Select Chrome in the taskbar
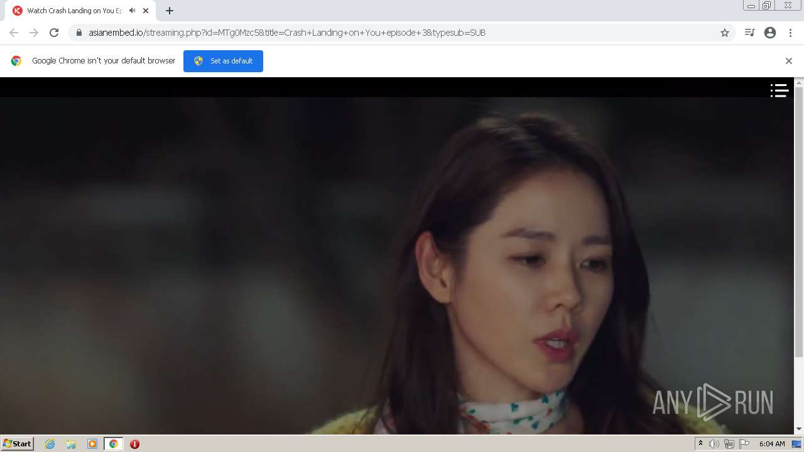The height and width of the screenshot is (452, 804). (113, 444)
